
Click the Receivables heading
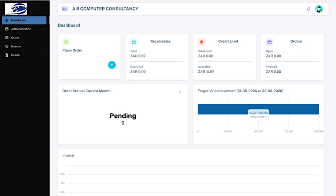click(161, 41)
